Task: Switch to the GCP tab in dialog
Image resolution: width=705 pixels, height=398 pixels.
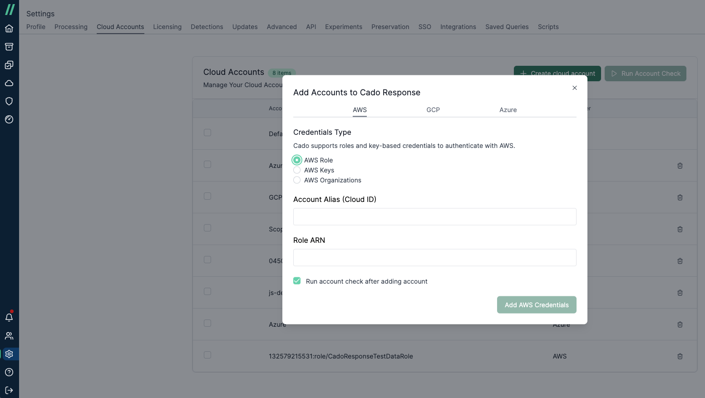Action: pos(433,110)
